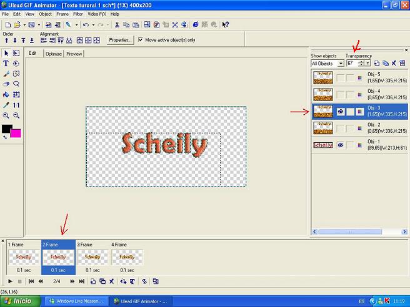This screenshot has height=307, width=410.
Task: Click the Actual Size 1:1 tool
Action: click(x=16, y=105)
